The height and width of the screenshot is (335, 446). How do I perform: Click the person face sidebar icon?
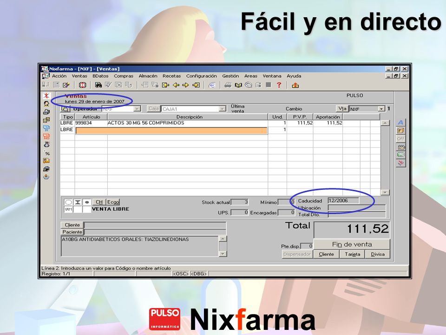[46, 104]
